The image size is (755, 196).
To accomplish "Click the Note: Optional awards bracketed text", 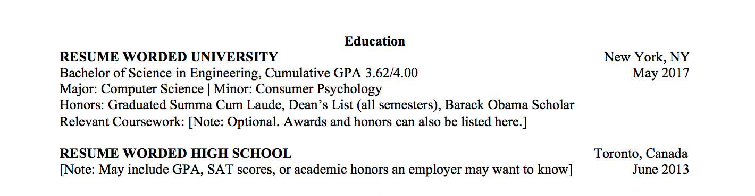I will tap(358, 121).
